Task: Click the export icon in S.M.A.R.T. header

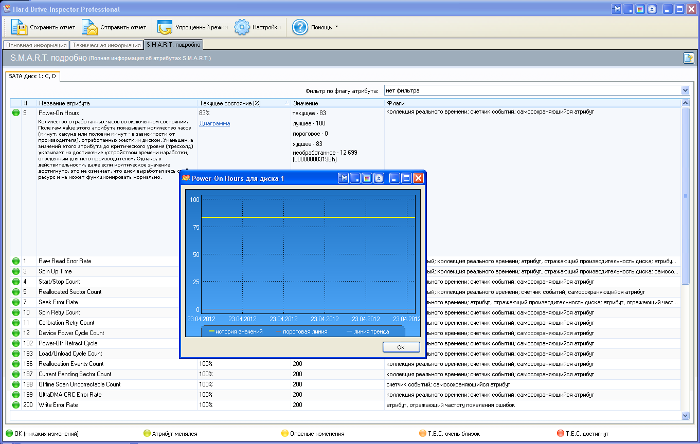Action: pyautogui.click(x=688, y=58)
